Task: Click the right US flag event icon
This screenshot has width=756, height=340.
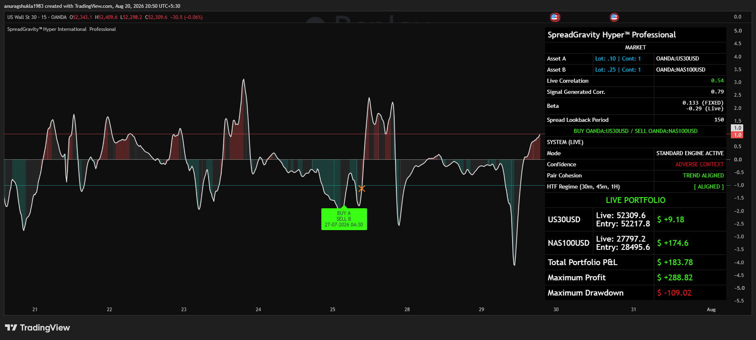Action: click(x=614, y=17)
